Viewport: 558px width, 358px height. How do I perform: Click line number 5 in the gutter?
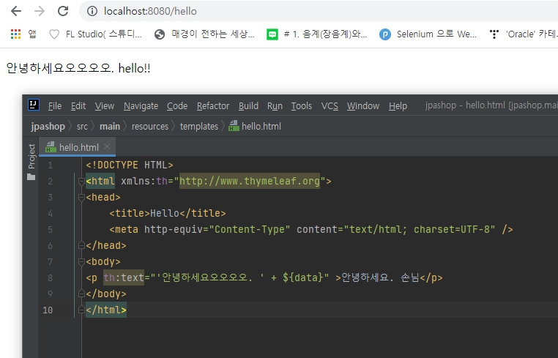pyautogui.click(x=51, y=230)
